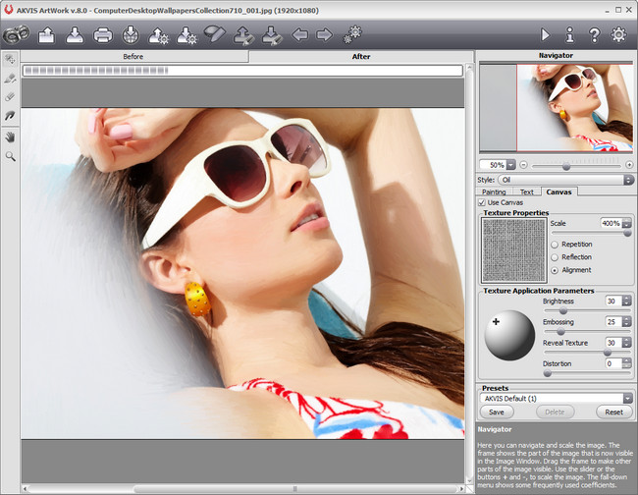The width and height of the screenshot is (638, 495).
Task: Click the Save preset button
Action: (x=497, y=412)
